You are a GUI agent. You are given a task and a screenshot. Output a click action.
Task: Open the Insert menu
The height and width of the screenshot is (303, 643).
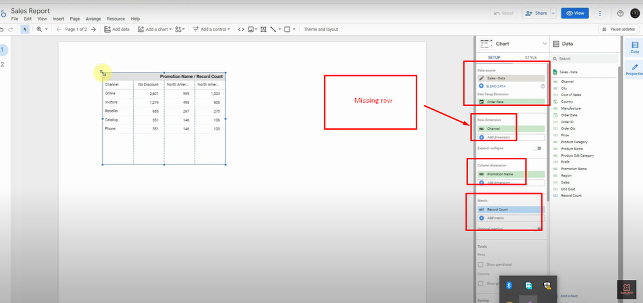[58, 19]
